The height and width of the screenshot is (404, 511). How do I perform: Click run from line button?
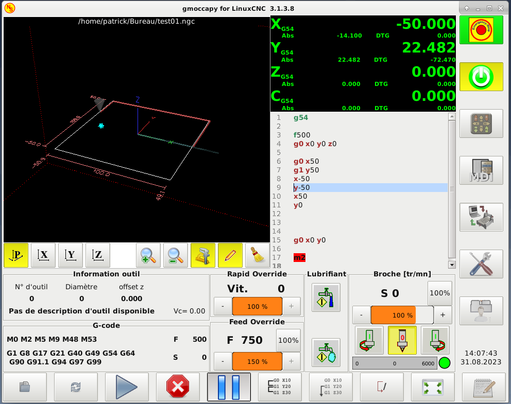point(331,387)
